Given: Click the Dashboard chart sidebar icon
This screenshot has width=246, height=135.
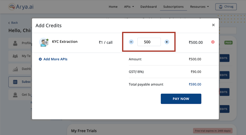Looking at the screenshot, I should point(15,69).
